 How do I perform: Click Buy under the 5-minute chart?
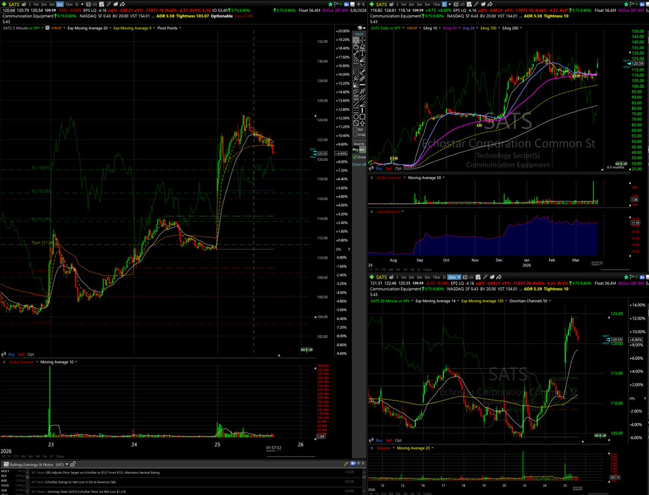click(x=11, y=354)
